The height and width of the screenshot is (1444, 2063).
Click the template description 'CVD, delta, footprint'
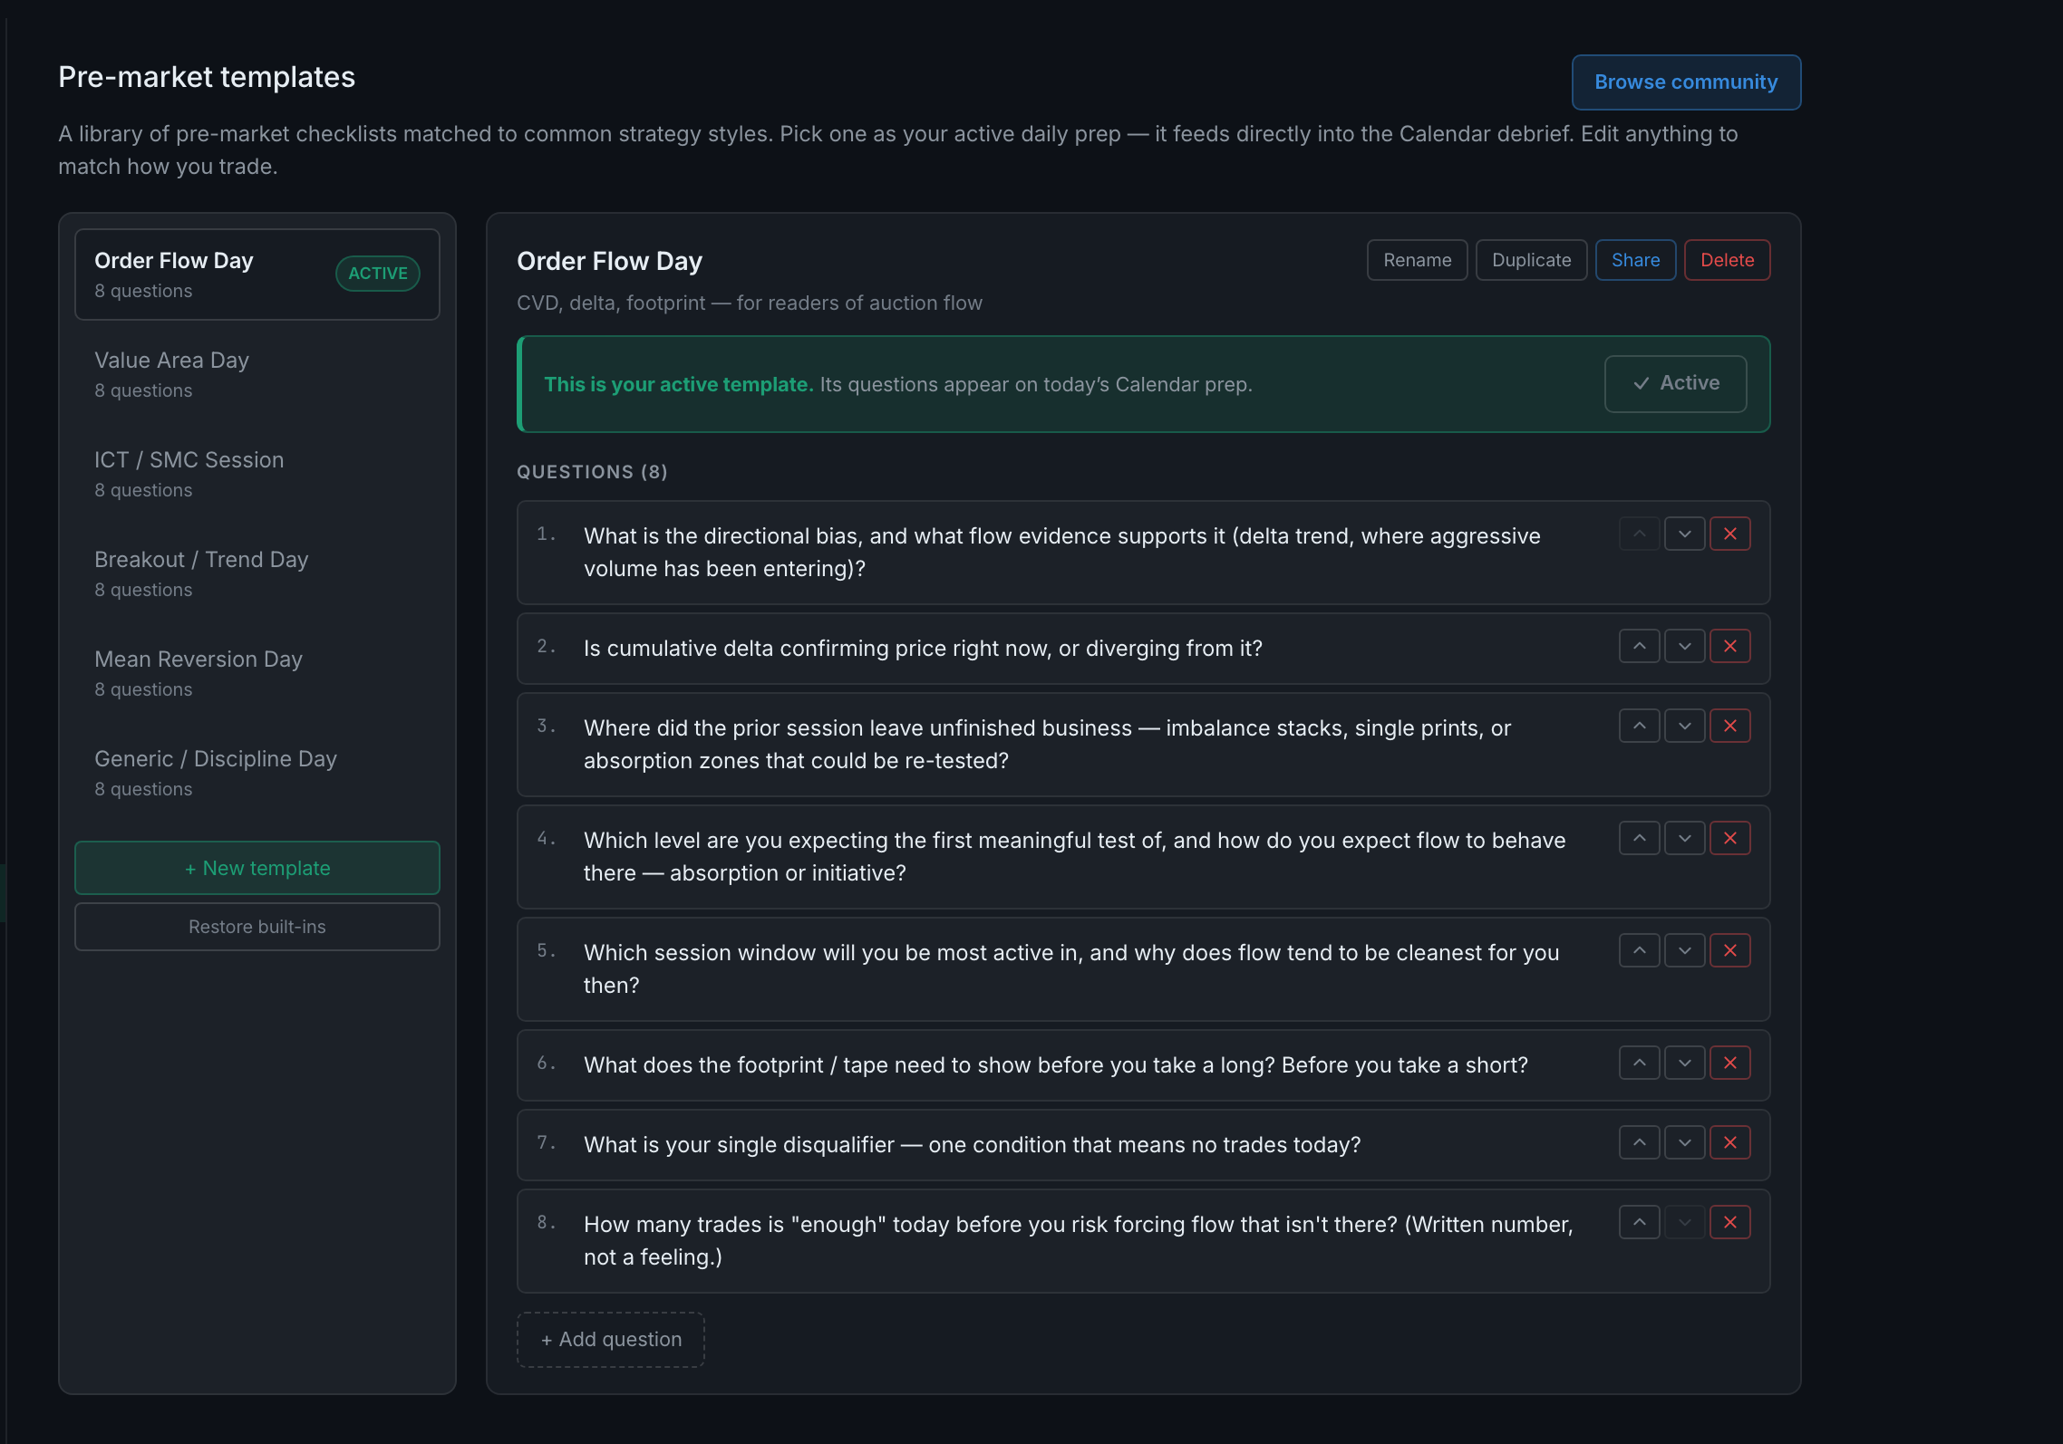750,303
